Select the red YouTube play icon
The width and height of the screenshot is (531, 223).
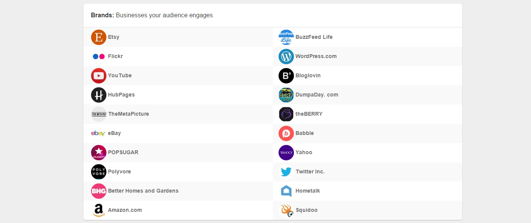click(x=99, y=76)
